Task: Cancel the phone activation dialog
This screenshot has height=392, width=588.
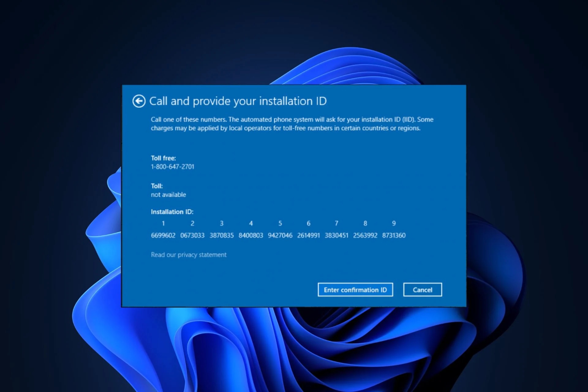Action: (422, 290)
